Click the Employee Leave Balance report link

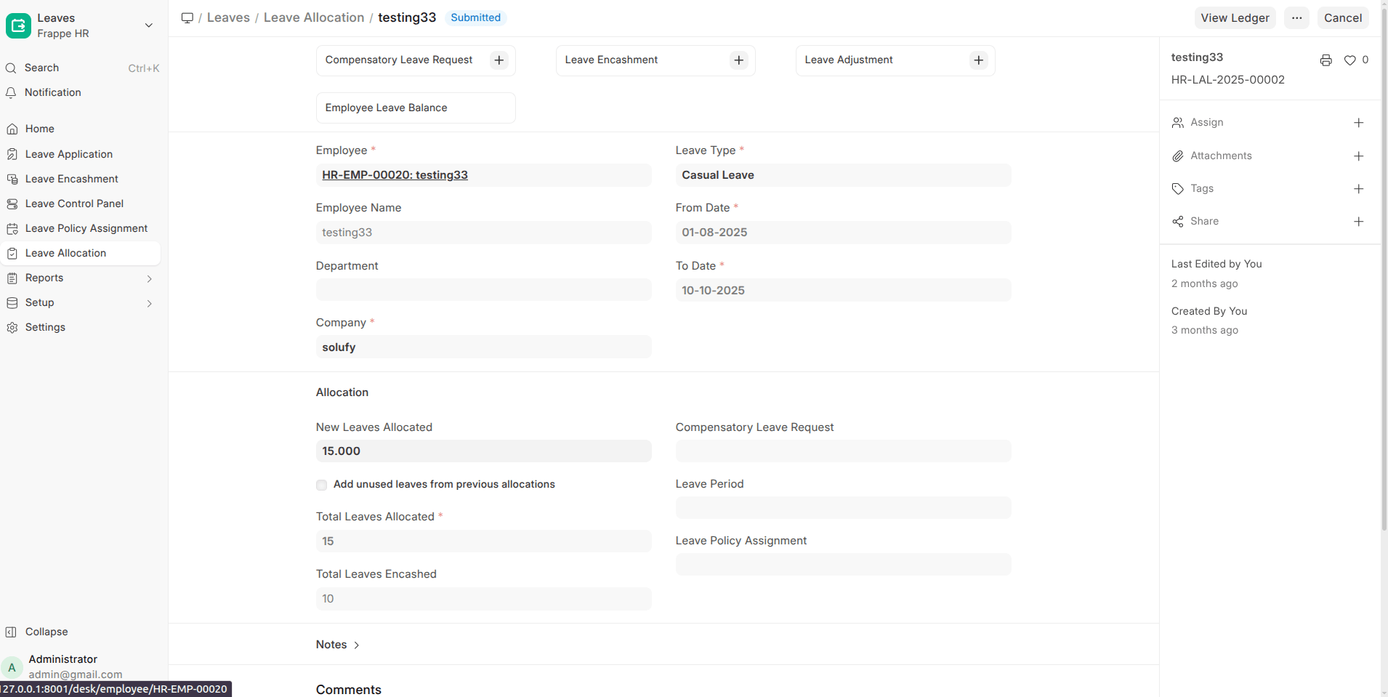tap(386, 108)
